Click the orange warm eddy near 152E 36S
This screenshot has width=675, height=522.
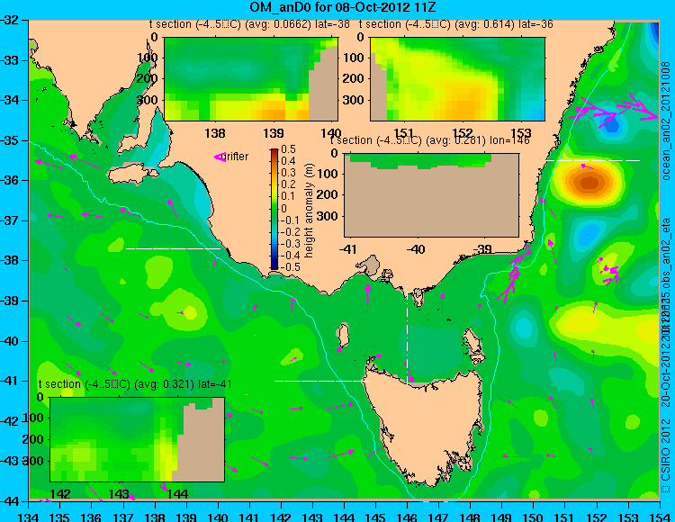[x=589, y=183]
